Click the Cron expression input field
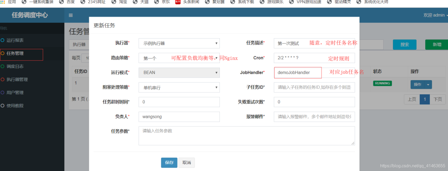Image resolution: width=448 pixels, height=171 pixels. point(314,58)
